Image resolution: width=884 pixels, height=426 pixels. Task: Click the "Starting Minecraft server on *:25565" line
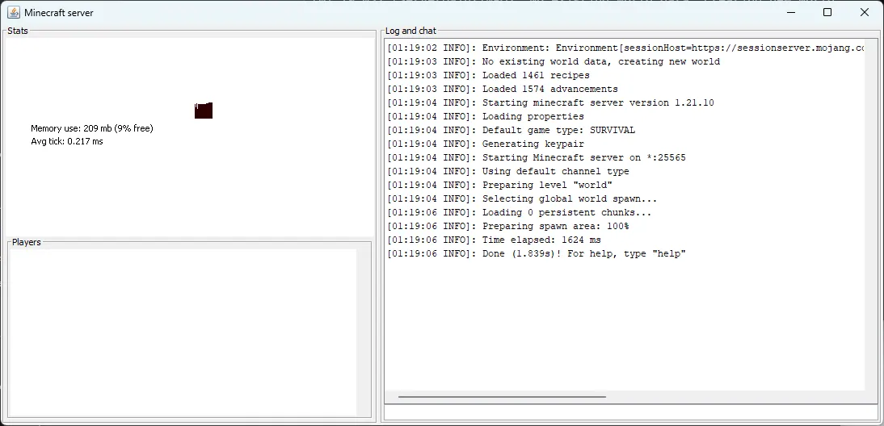tap(537, 157)
